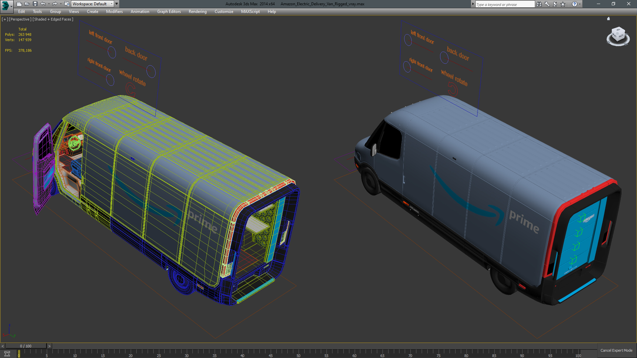Screen dimensions: 637x358
Task: Click the star Favorites icon
Action: (x=563, y=4)
